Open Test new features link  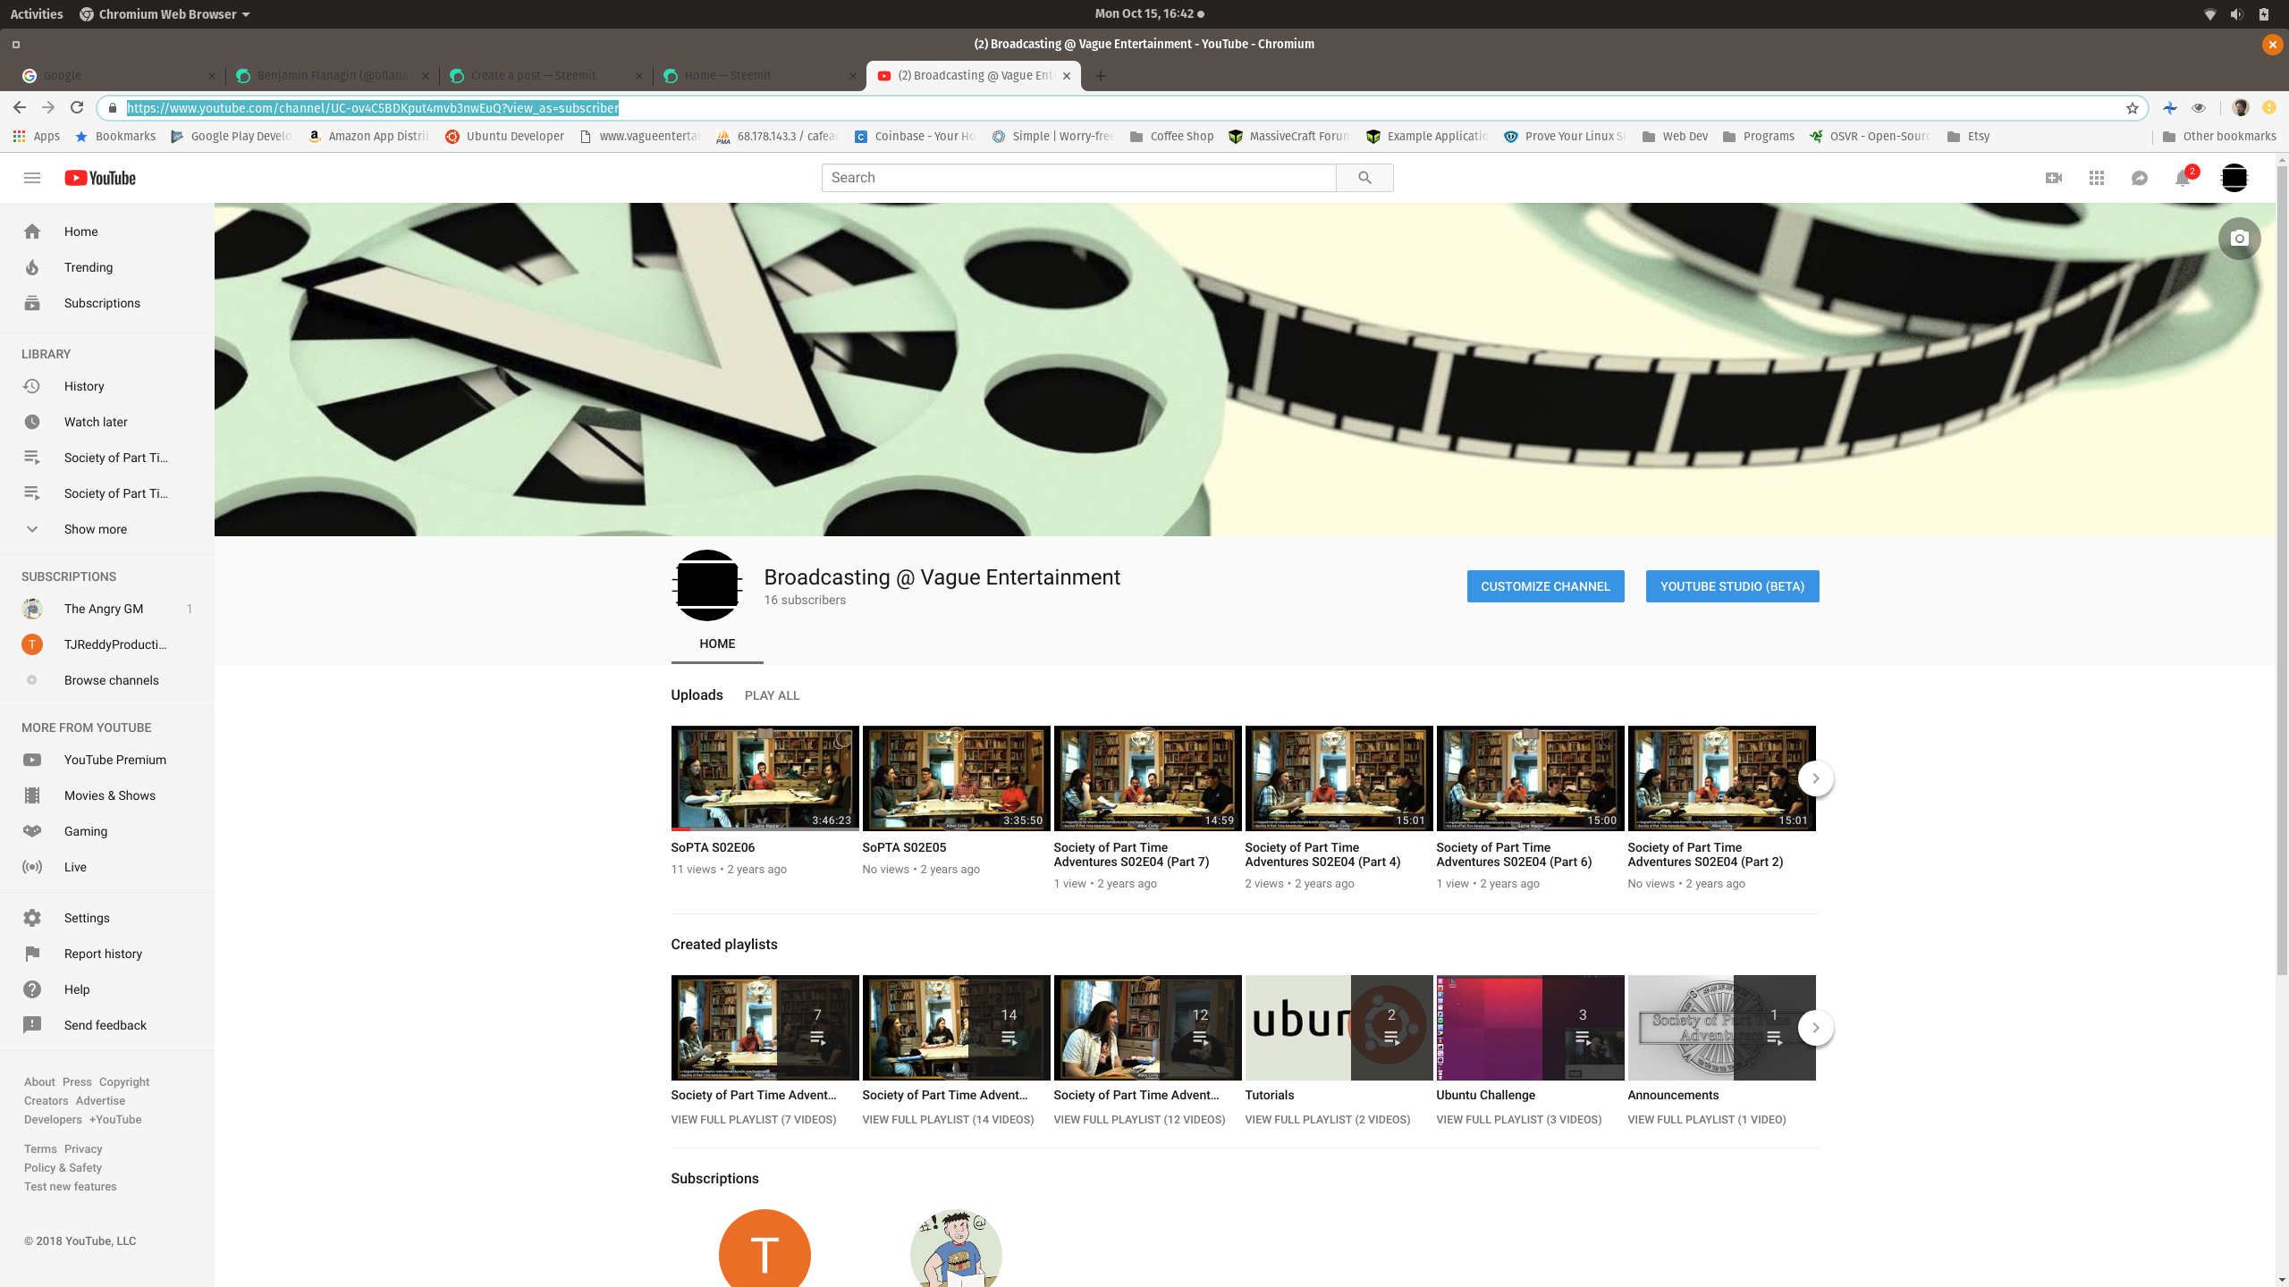[70, 1186]
